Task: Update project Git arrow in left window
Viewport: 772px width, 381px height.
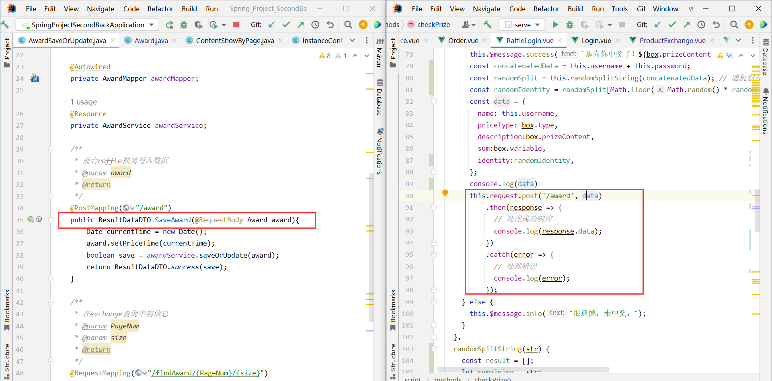Action: tap(272, 25)
